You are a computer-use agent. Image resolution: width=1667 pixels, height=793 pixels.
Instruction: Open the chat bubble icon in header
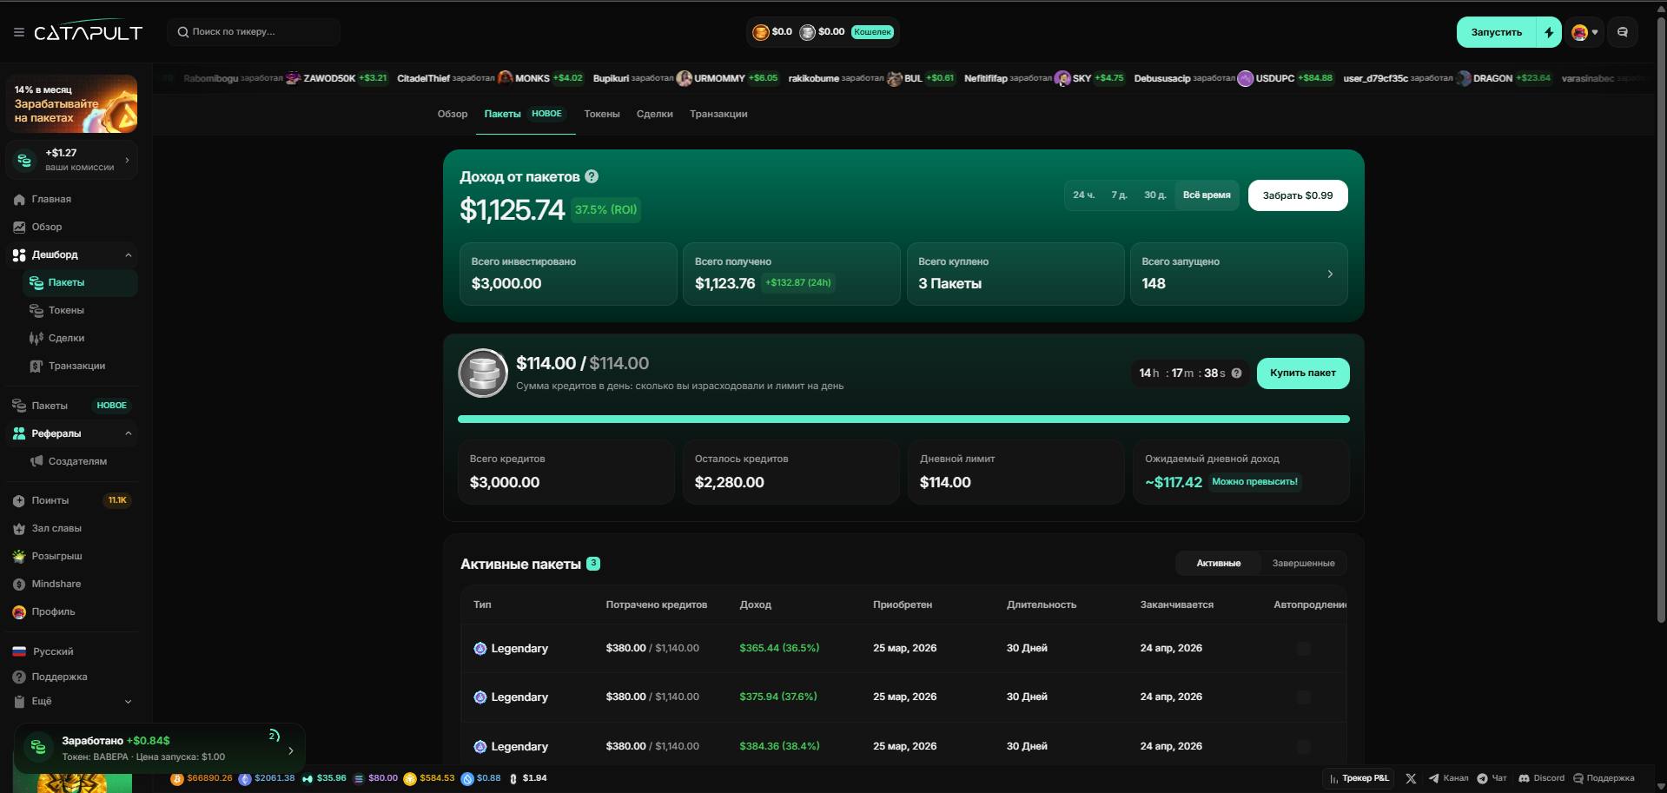(1622, 32)
